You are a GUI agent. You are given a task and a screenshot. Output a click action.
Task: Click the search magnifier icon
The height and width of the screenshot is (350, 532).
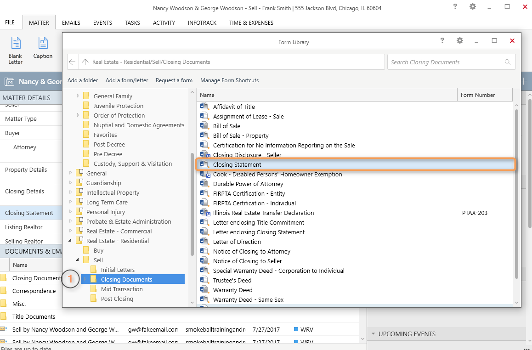[508, 62]
